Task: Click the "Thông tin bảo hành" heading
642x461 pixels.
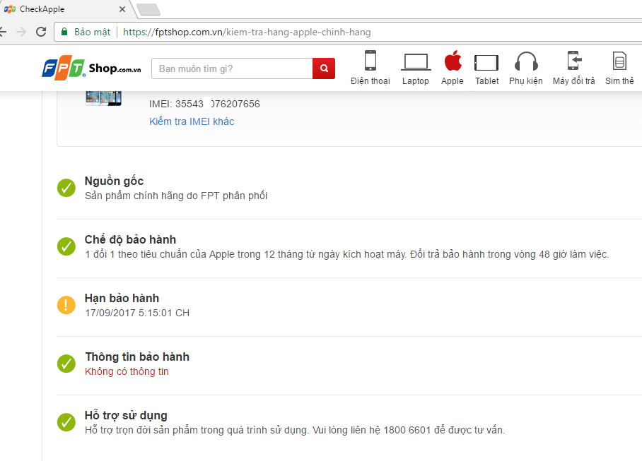Action: 137,357
